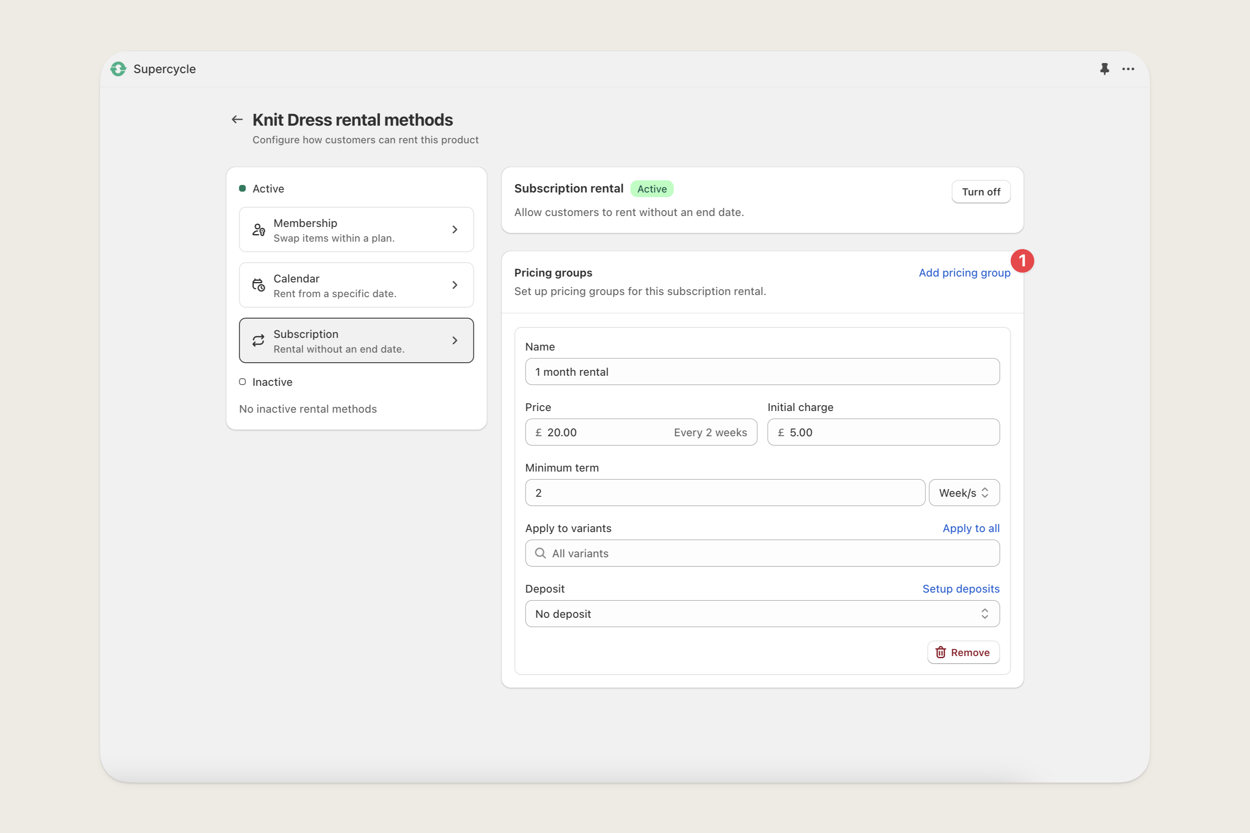Expand the Subscription row chevron
This screenshot has width=1250, height=833.
point(455,340)
